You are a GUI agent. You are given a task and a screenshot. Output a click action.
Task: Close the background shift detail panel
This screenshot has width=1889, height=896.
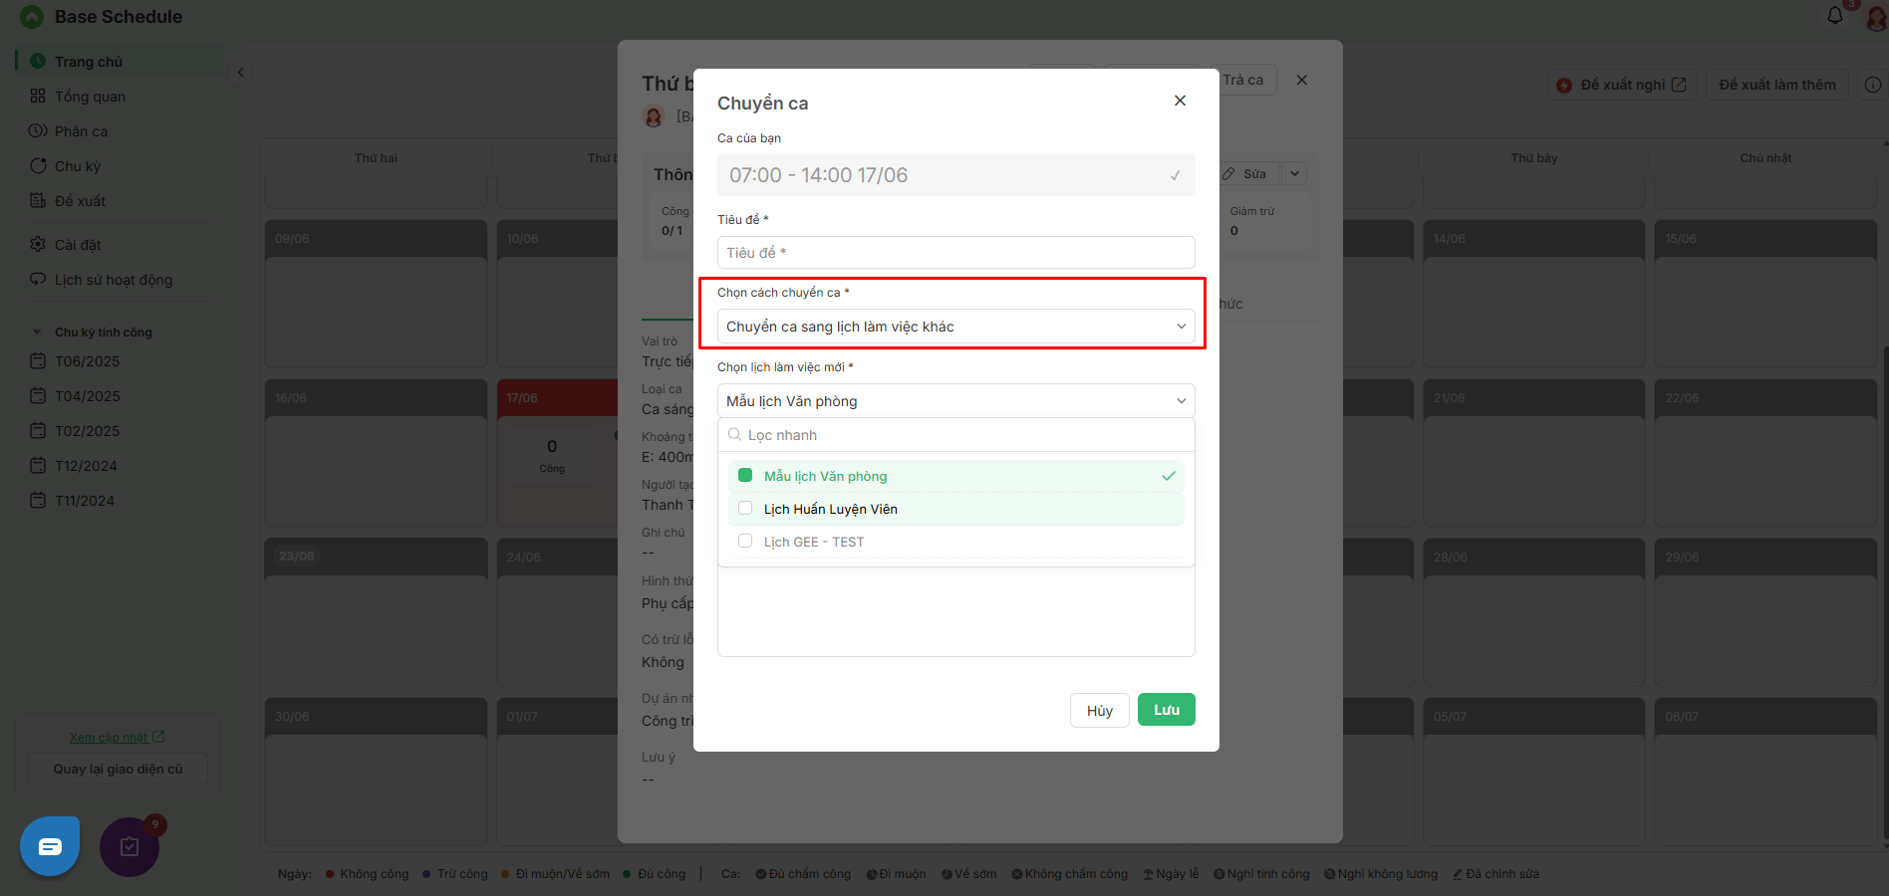coord(1301,80)
